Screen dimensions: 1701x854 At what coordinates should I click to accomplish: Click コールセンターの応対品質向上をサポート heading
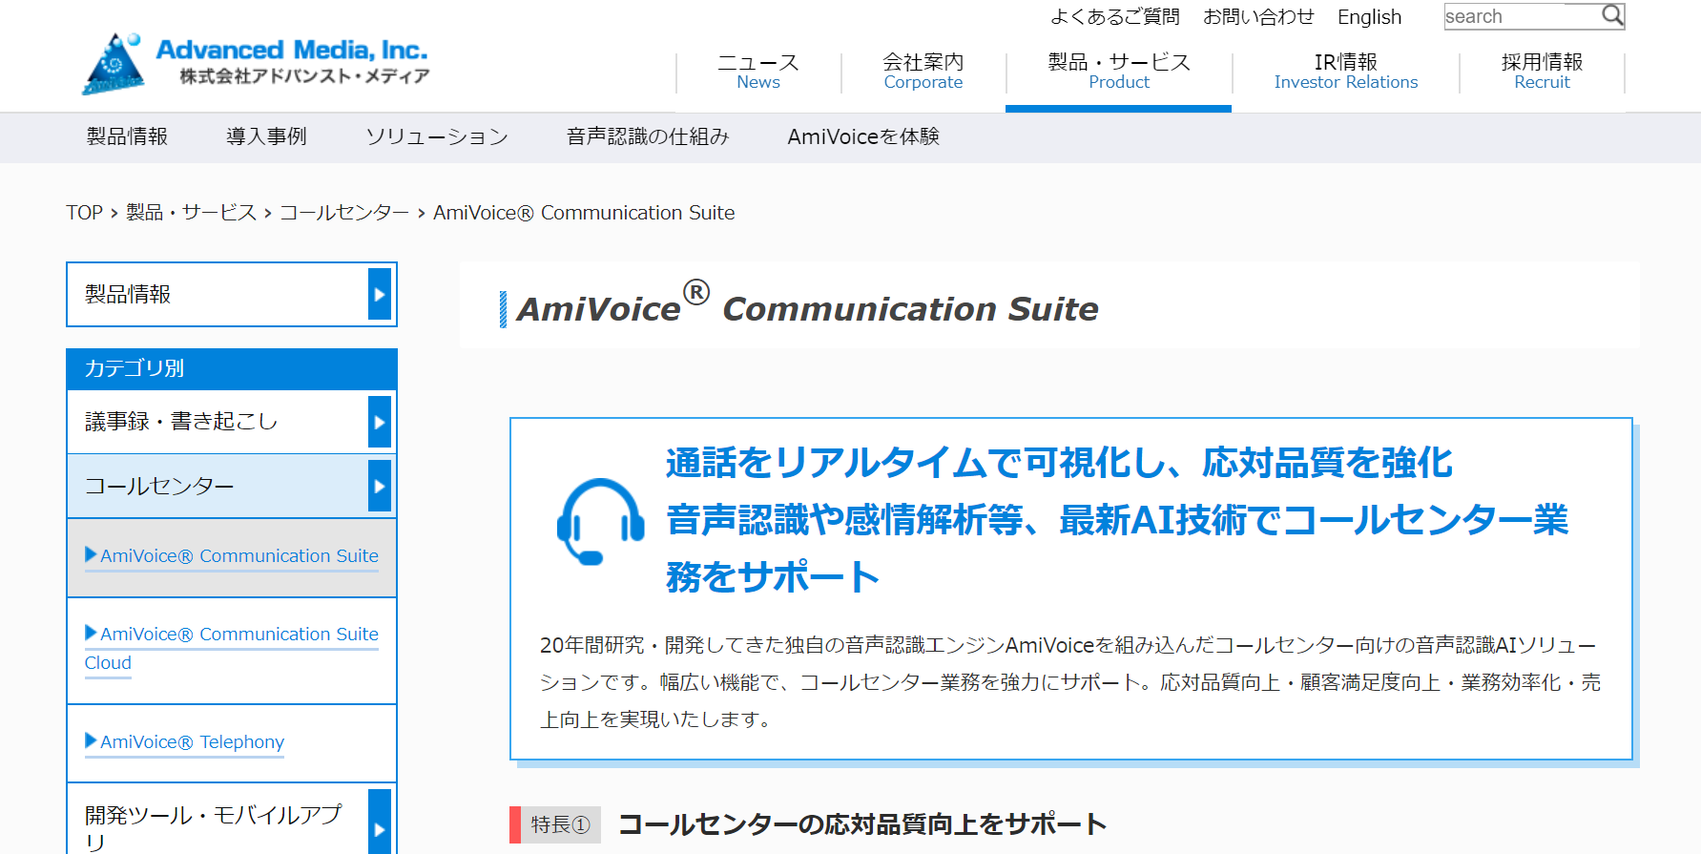click(x=862, y=824)
